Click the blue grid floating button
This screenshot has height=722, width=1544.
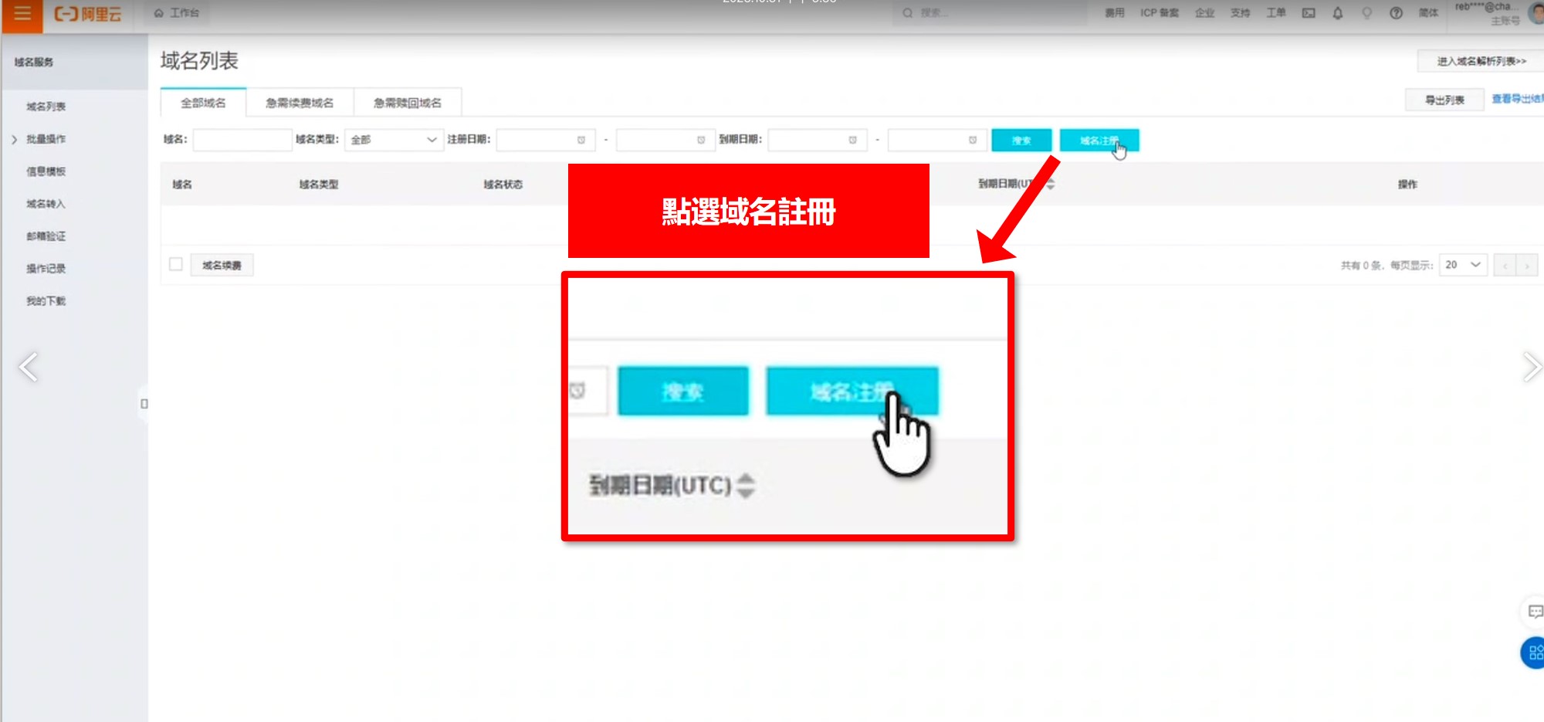[x=1534, y=653]
